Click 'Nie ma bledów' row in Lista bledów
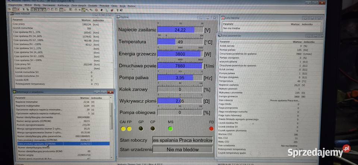The width and height of the screenshot is (358, 165). coord(271,28)
